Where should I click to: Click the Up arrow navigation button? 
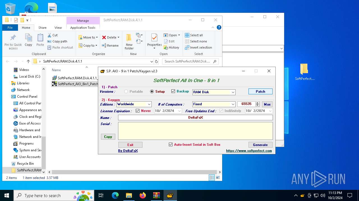(28, 61)
